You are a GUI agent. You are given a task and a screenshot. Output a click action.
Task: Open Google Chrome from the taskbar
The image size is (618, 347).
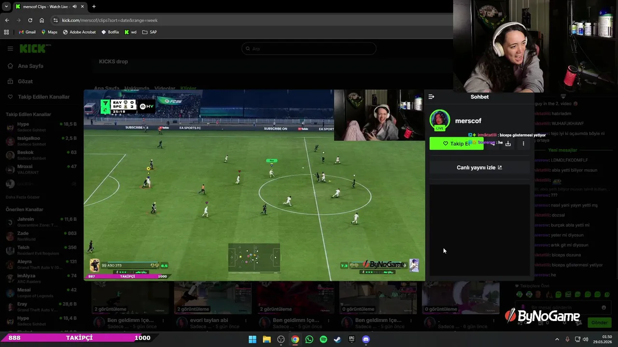point(295,339)
